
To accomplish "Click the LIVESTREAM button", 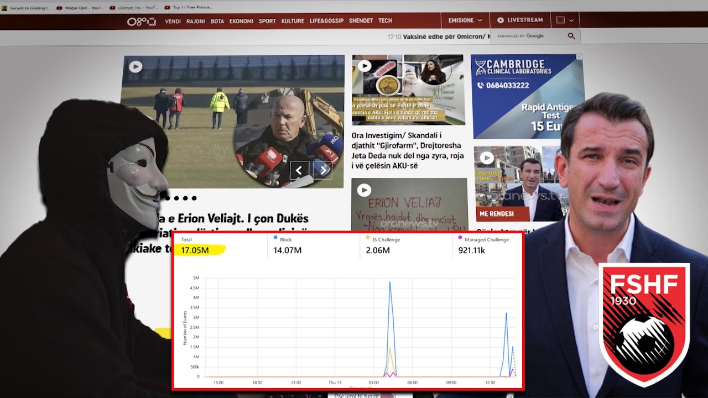I will (520, 20).
